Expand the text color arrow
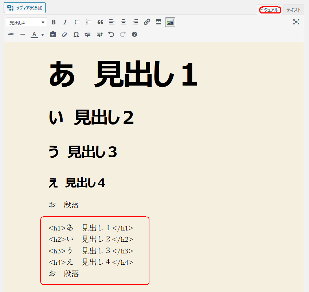Image resolution: width=309 pixels, height=292 pixels. [43, 35]
